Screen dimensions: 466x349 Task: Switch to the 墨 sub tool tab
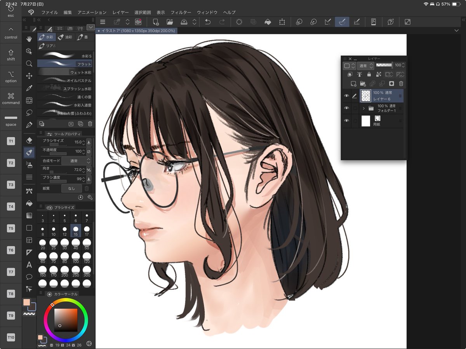click(83, 37)
